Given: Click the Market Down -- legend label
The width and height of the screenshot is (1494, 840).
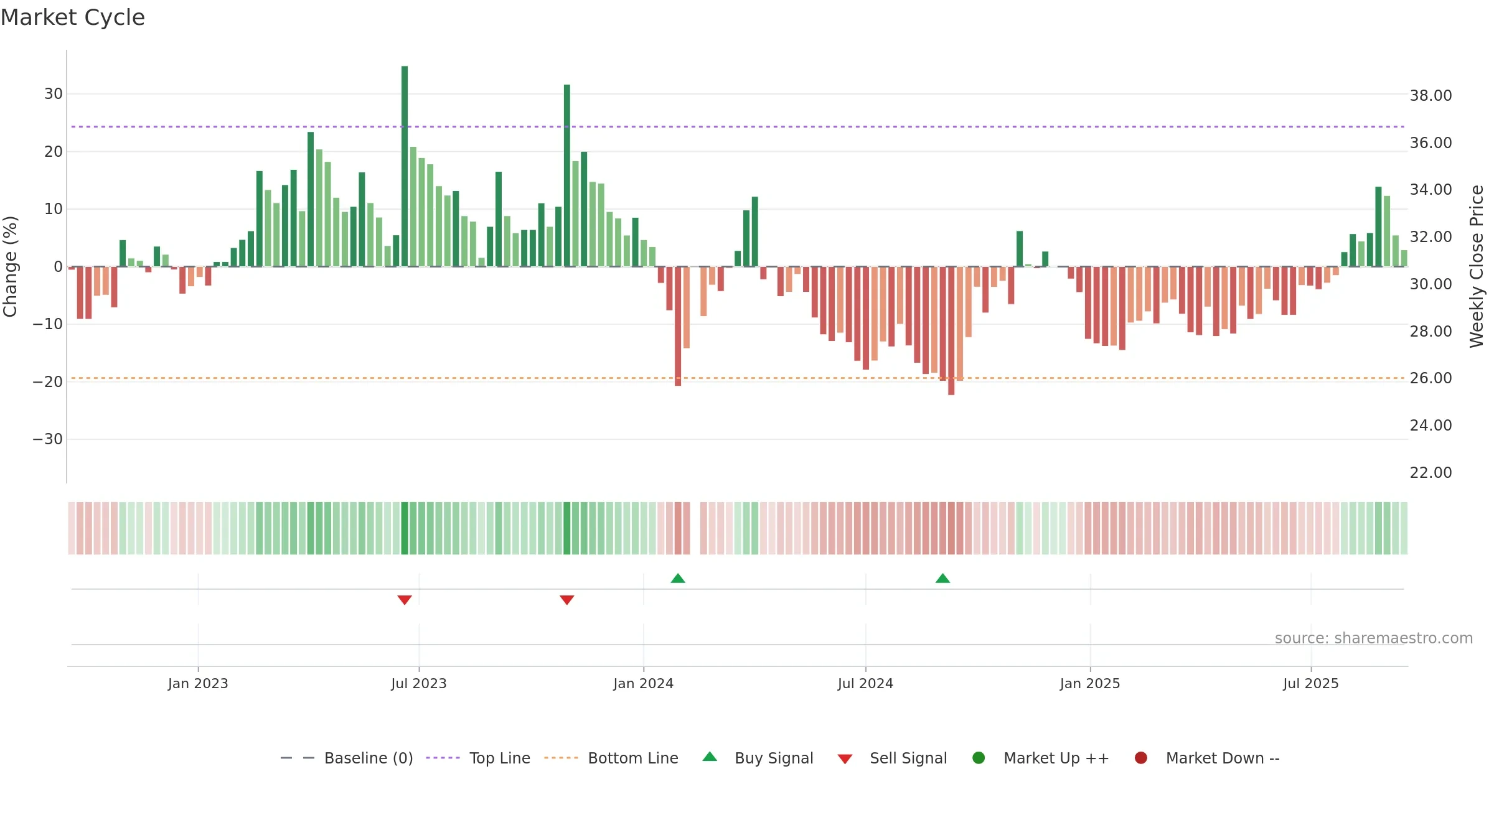Looking at the screenshot, I should click(x=1223, y=758).
